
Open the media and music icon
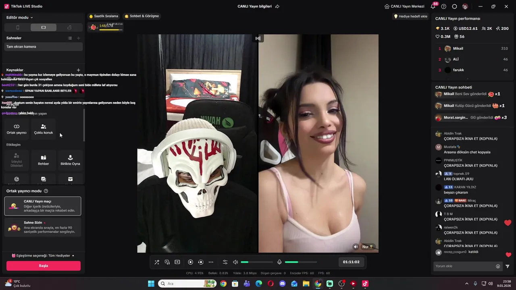tap(167, 262)
